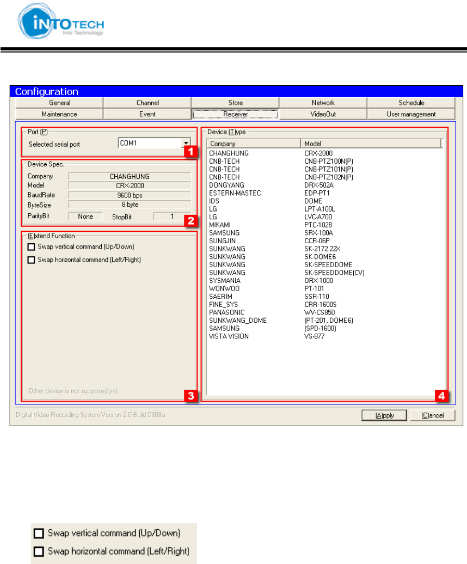This screenshot has height=564, width=467.
Task: Select the DONGYANG DRX-502A row
Action: pos(325,185)
